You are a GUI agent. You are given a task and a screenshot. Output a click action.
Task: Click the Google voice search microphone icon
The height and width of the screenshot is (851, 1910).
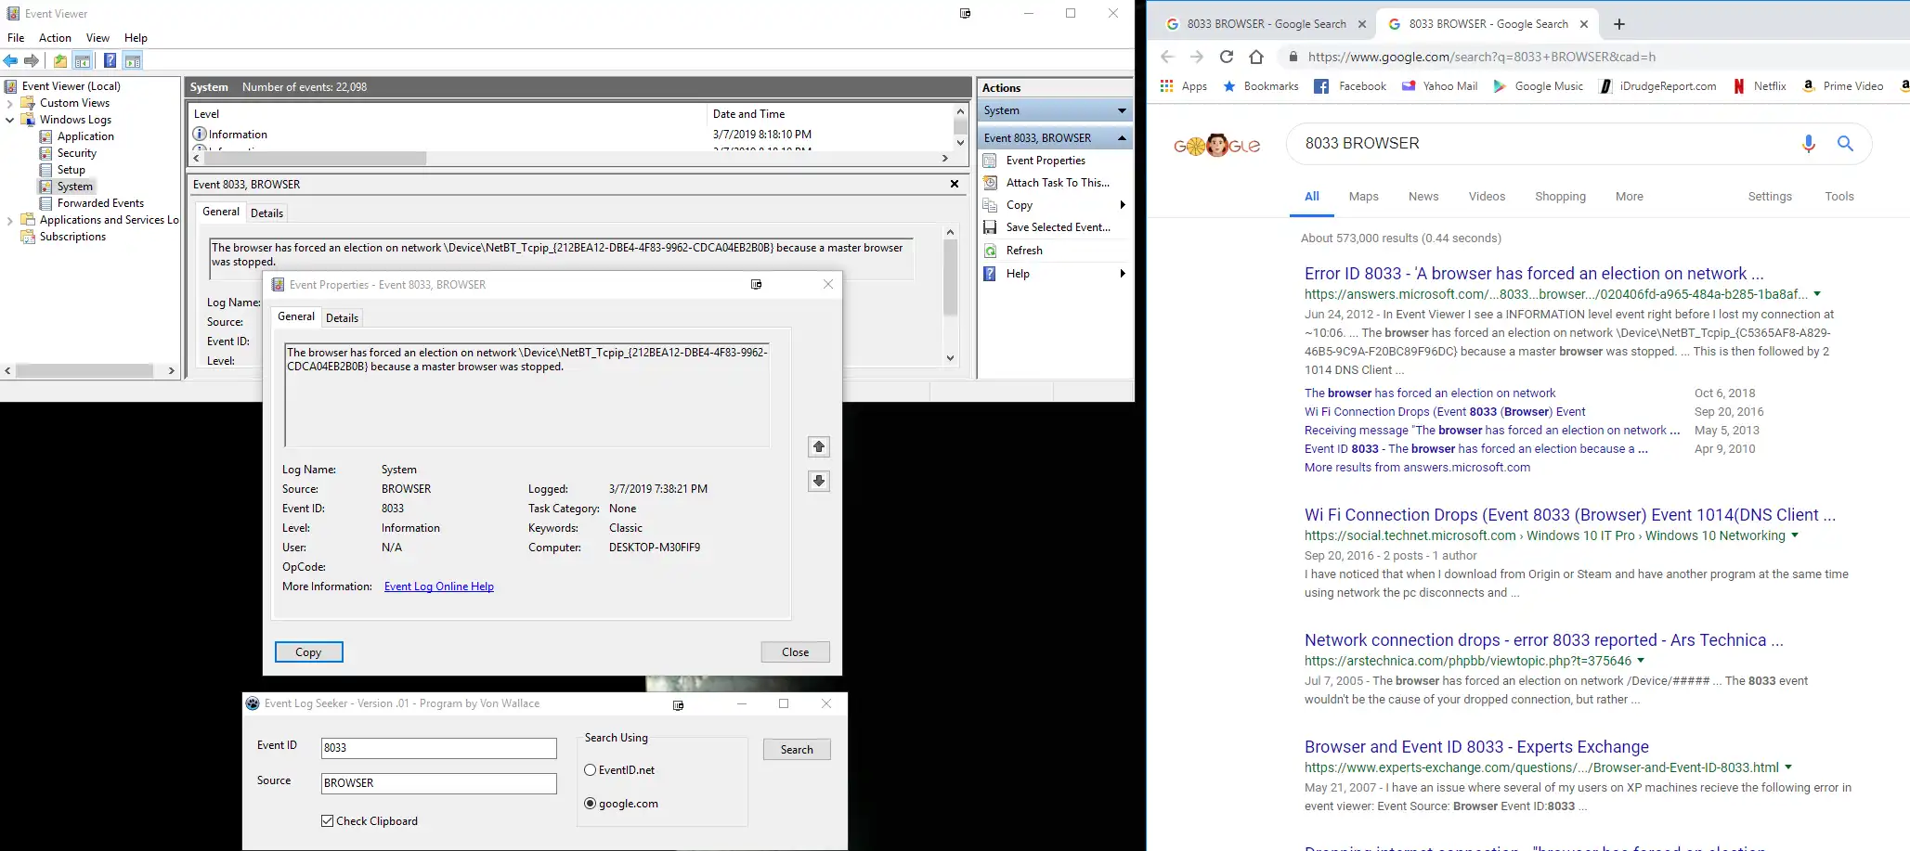pos(1808,144)
